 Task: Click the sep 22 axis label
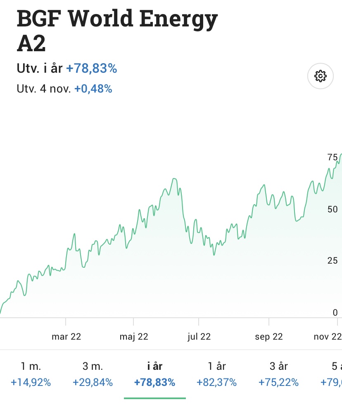(x=269, y=337)
